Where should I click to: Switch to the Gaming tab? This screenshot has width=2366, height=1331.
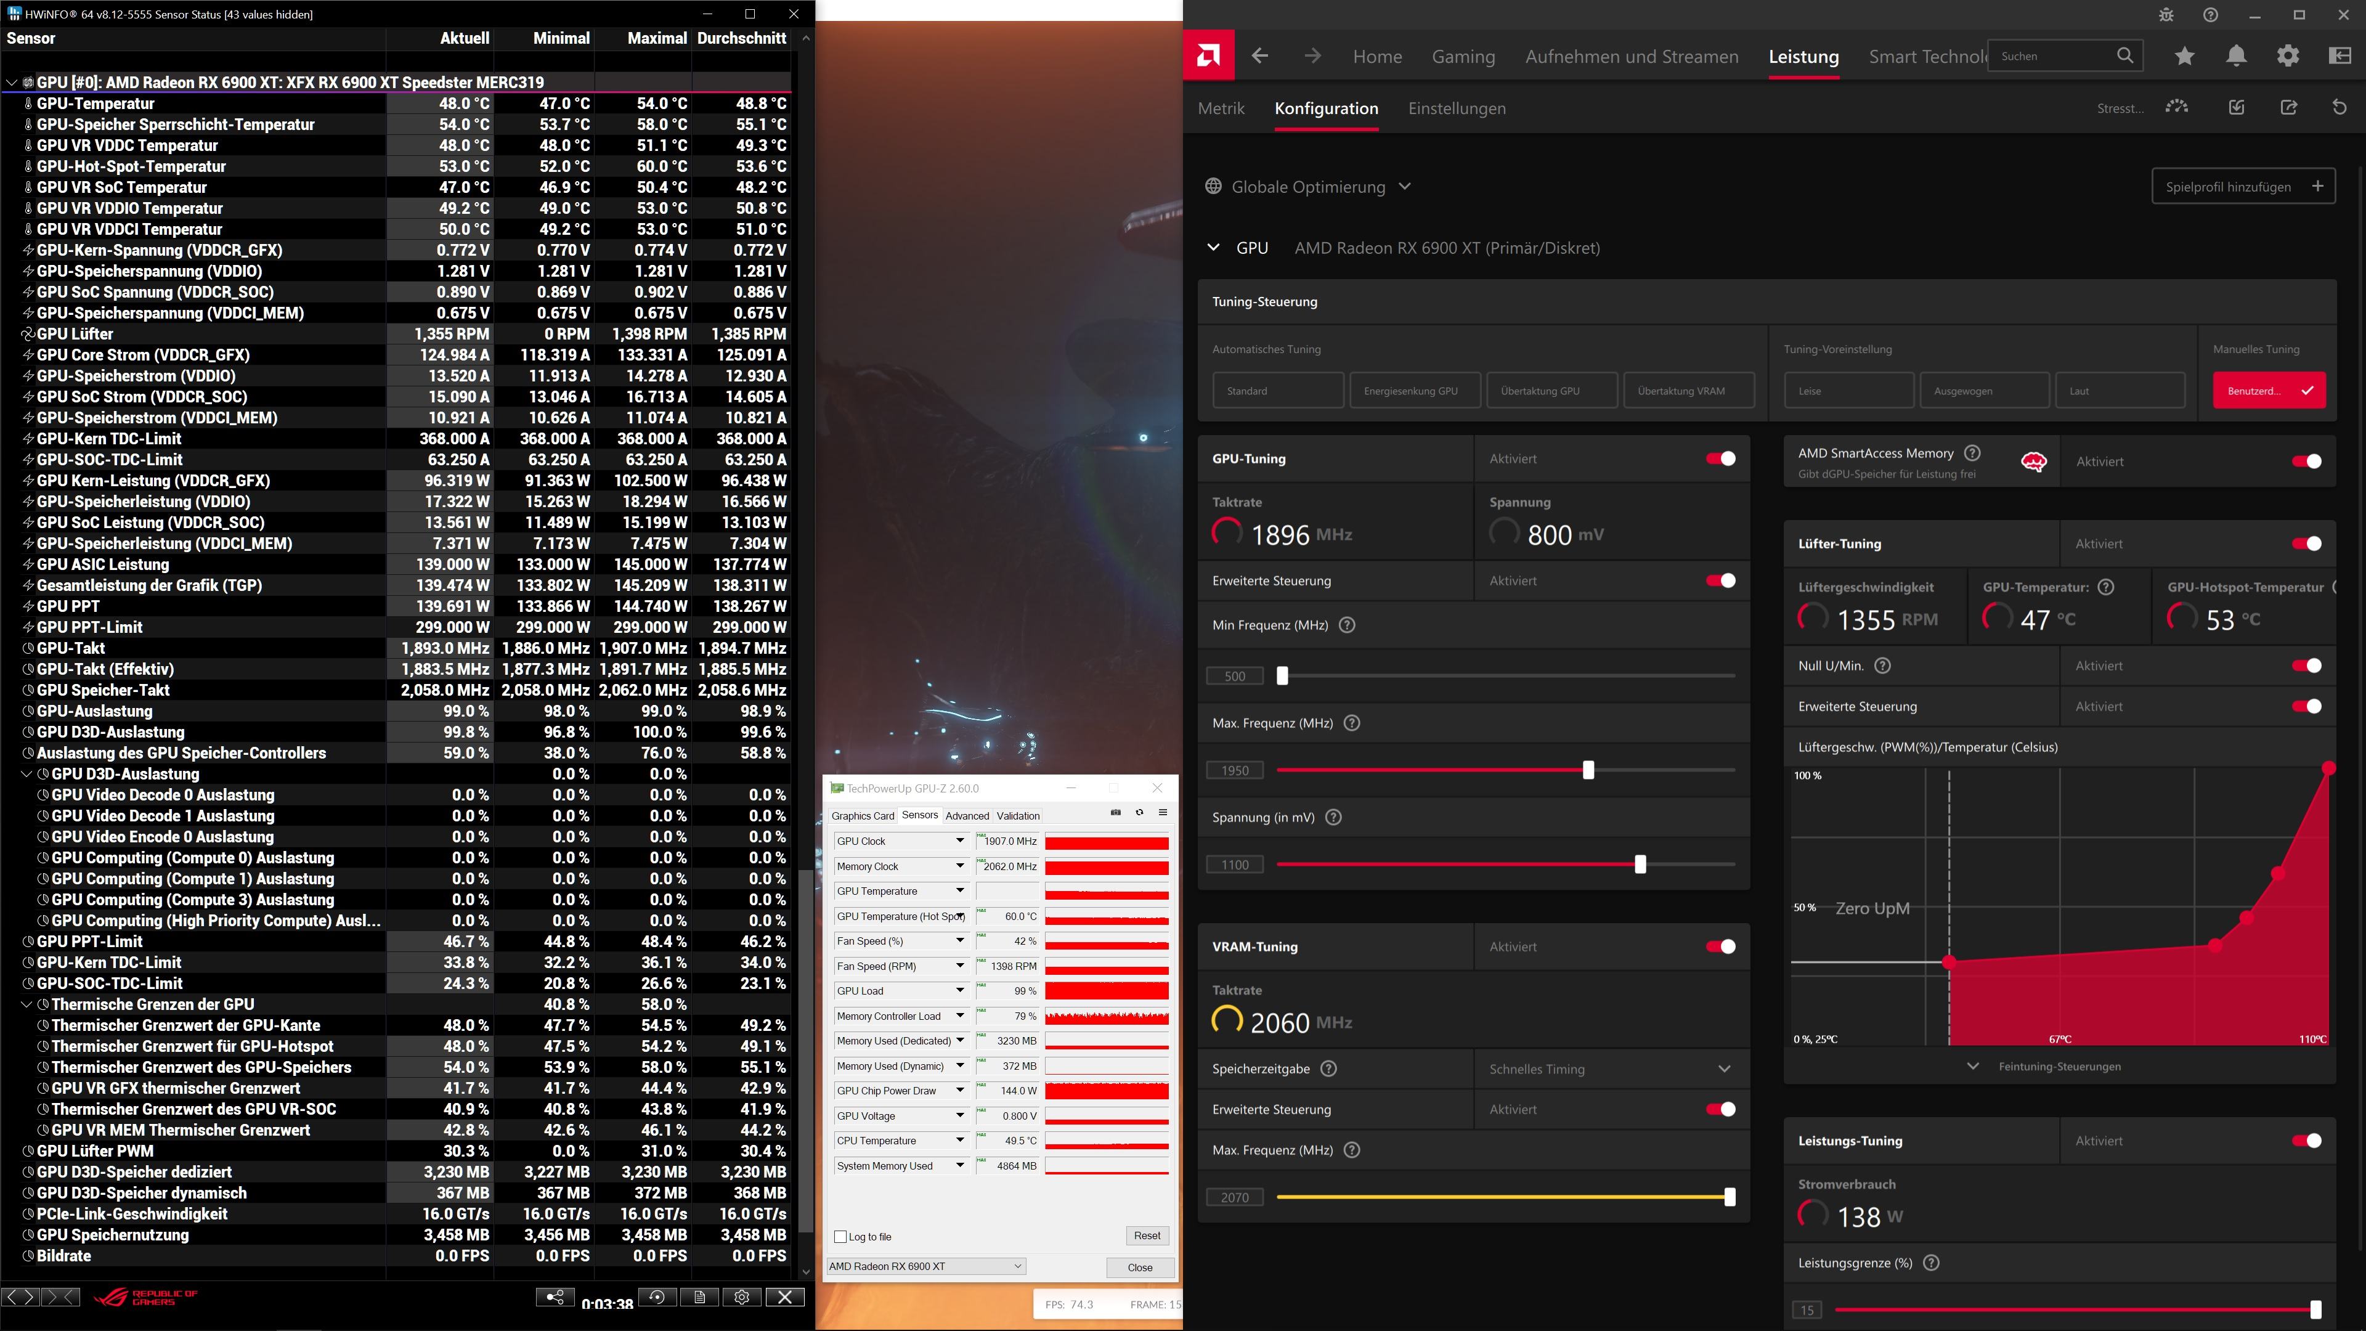click(1463, 56)
